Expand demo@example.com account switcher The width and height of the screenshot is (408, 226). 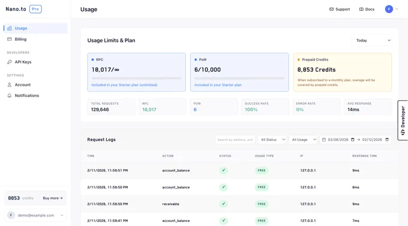coord(35,215)
